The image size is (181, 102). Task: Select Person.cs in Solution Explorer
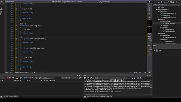click(x=167, y=15)
